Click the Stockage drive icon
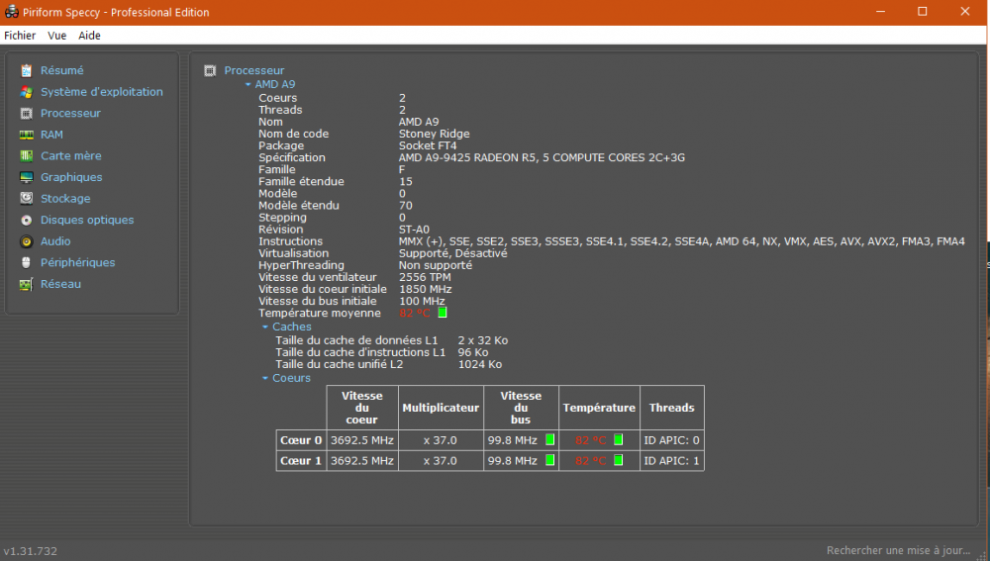Image resolution: width=990 pixels, height=561 pixels. [26, 199]
